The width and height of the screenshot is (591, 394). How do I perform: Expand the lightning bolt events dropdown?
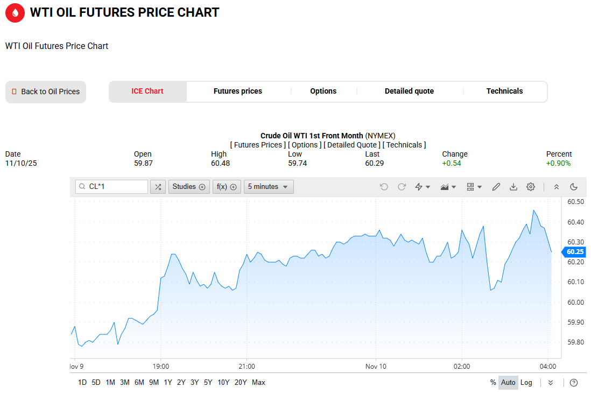(423, 187)
